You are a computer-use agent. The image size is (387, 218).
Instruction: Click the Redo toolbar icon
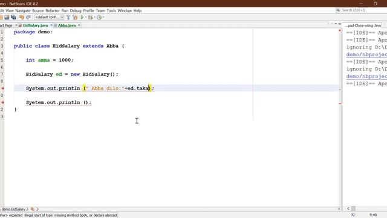[28, 18]
